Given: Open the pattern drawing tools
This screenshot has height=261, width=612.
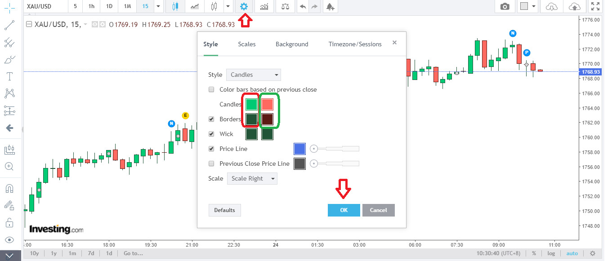Looking at the screenshot, I should tap(10, 93).
